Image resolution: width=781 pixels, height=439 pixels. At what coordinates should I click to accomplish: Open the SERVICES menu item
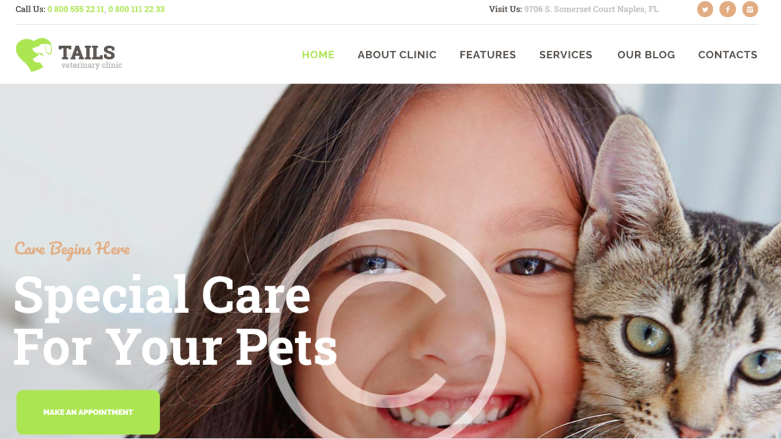tap(566, 55)
